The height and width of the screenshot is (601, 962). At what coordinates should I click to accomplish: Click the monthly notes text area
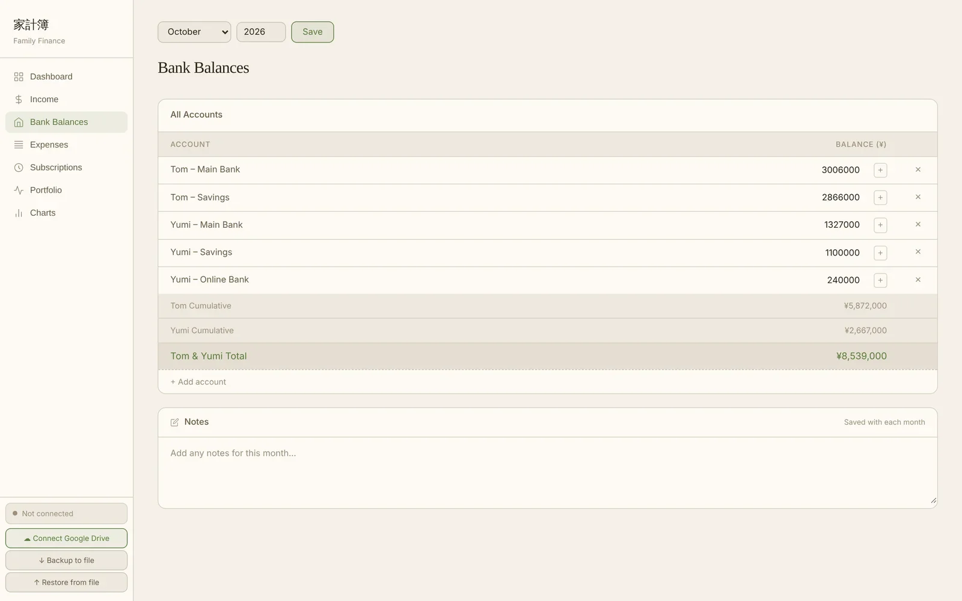coord(547,473)
